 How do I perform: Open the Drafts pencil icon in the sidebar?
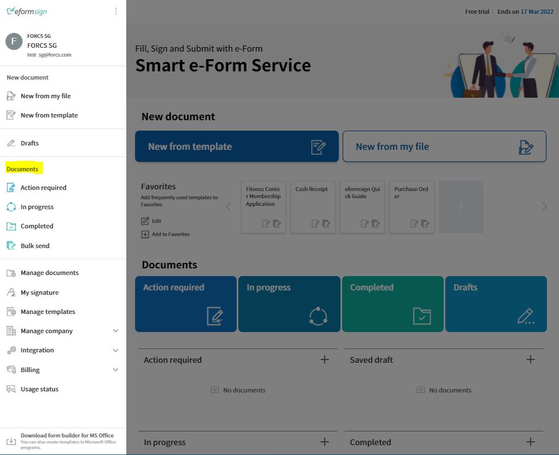pyautogui.click(x=11, y=143)
